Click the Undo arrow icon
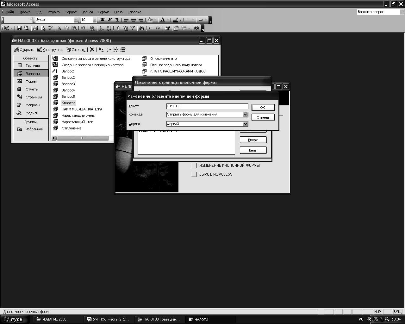The width and height of the screenshot is (405, 324). point(83,28)
